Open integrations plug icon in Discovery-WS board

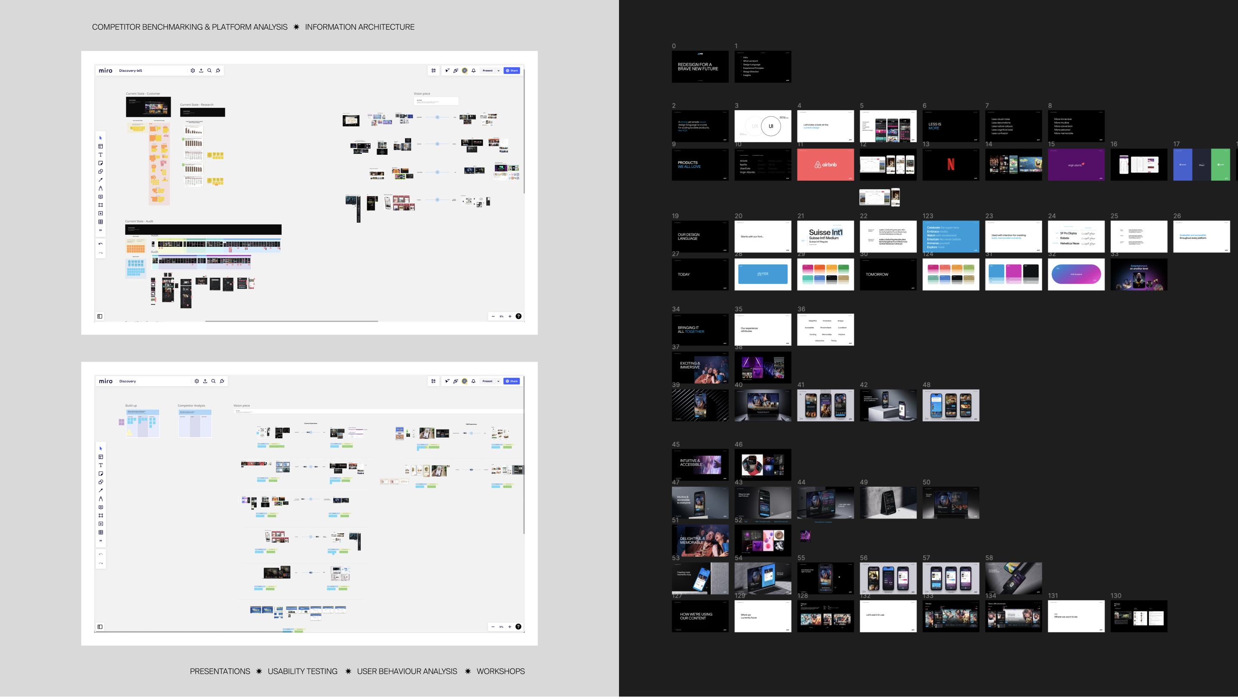[218, 71]
